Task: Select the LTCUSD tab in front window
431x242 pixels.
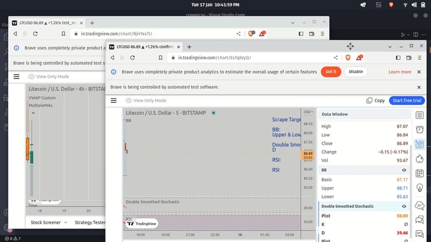Action: point(145,47)
